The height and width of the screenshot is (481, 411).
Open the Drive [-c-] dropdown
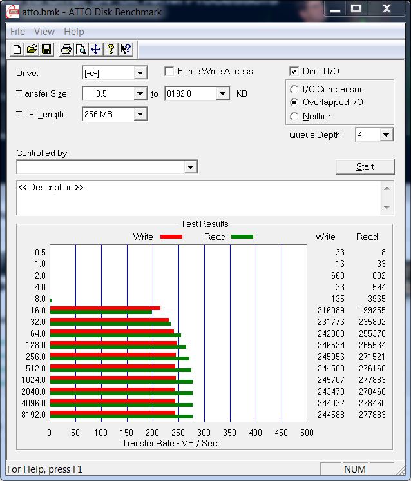[140, 73]
